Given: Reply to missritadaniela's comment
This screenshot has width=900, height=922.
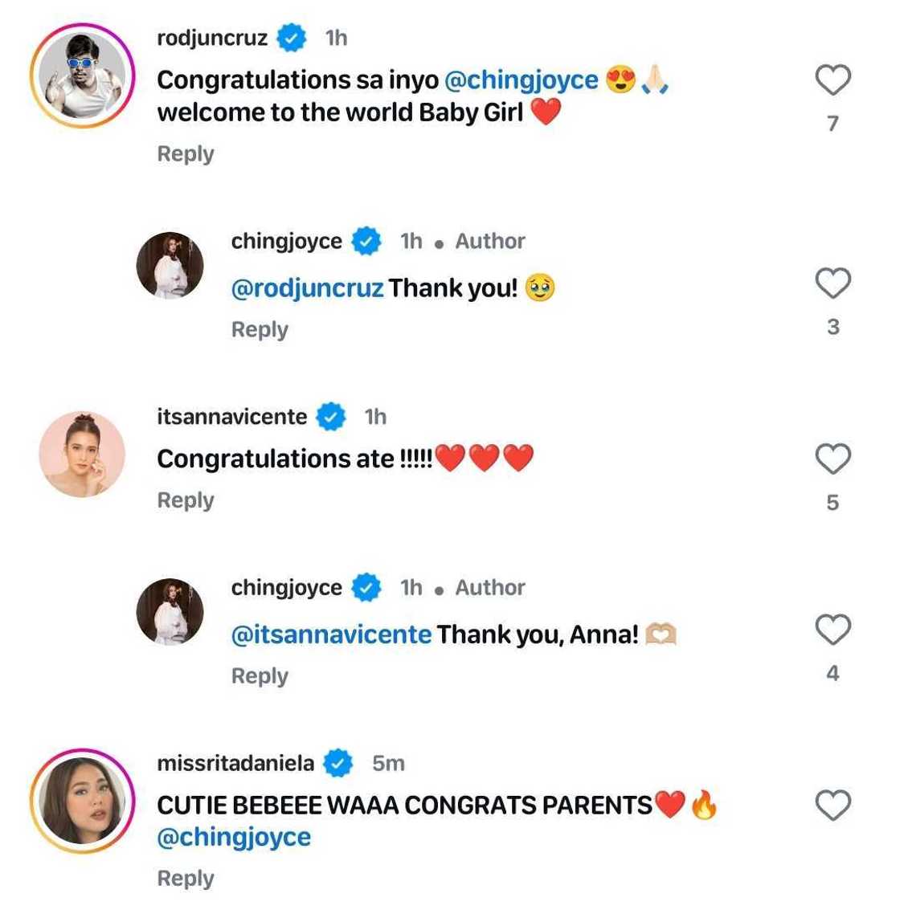Looking at the screenshot, I should (x=186, y=879).
